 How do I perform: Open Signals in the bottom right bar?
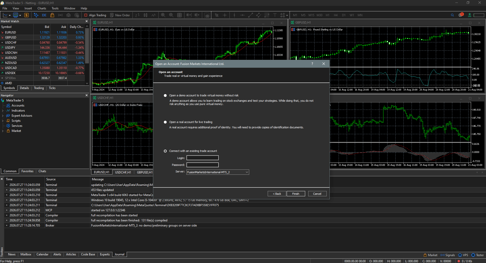[x=448, y=255]
